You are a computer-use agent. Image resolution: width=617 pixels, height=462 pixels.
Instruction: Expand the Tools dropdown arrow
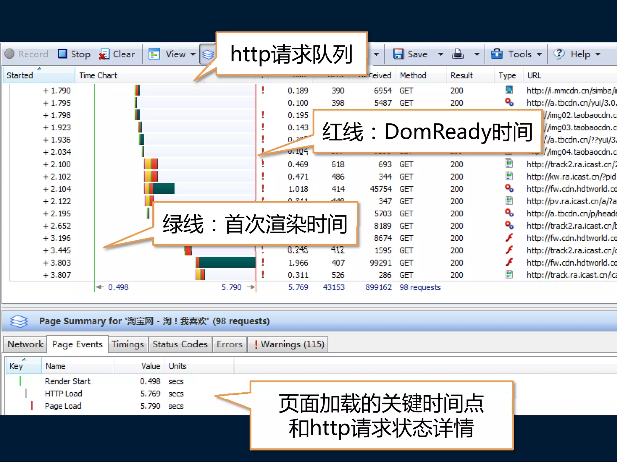tap(539, 54)
